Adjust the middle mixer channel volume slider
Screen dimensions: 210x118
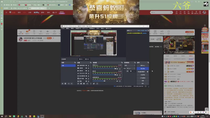[x=104, y=75]
